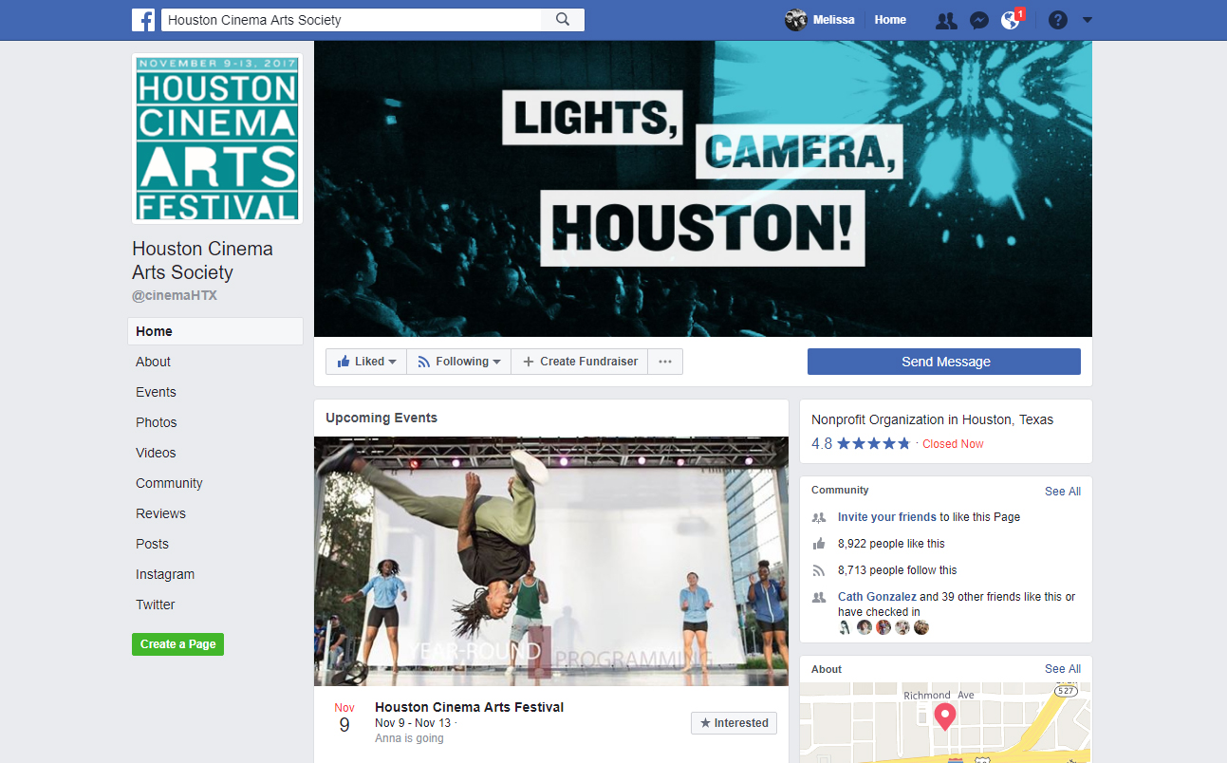Image resolution: width=1227 pixels, height=763 pixels.
Task: Open Instagram in the page sidebar
Action: pos(165,574)
